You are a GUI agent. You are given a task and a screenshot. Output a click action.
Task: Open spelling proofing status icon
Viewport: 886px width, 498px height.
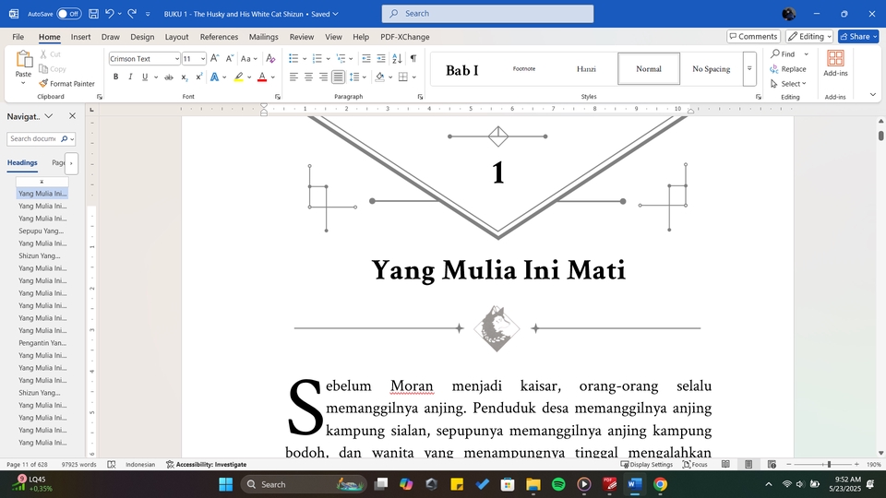click(x=112, y=464)
